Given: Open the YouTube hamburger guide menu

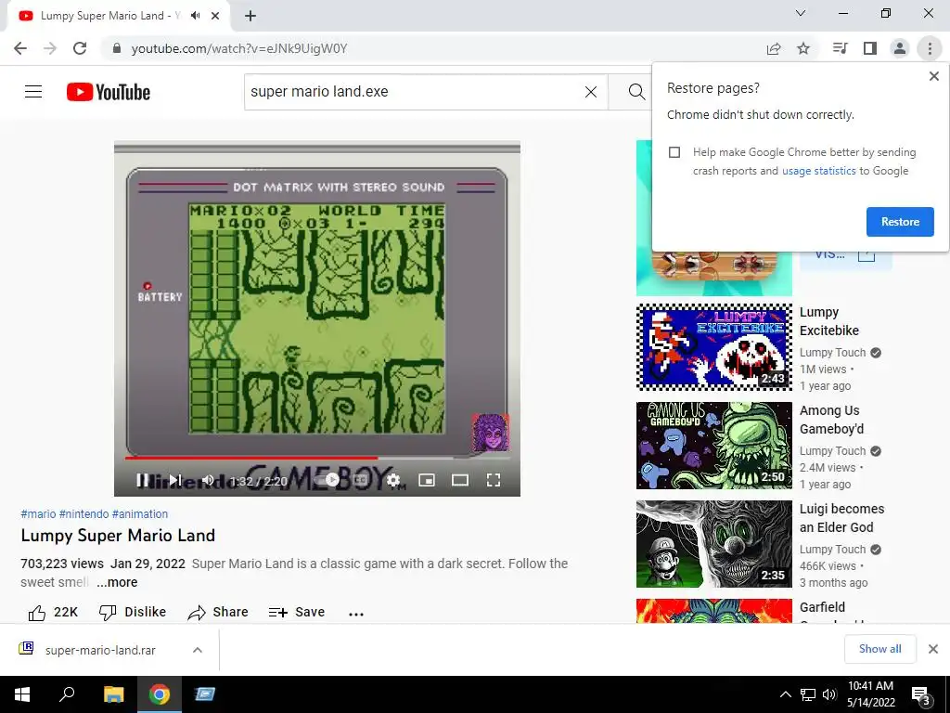Looking at the screenshot, I should tap(33, 92).
